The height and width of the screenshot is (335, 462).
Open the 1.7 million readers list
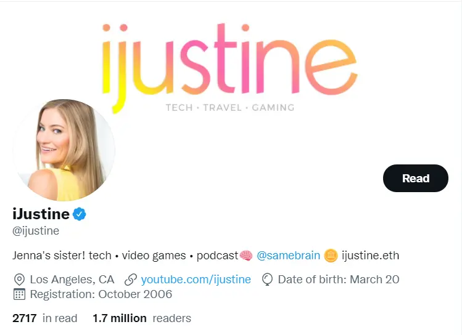click(x=142, y=318)
